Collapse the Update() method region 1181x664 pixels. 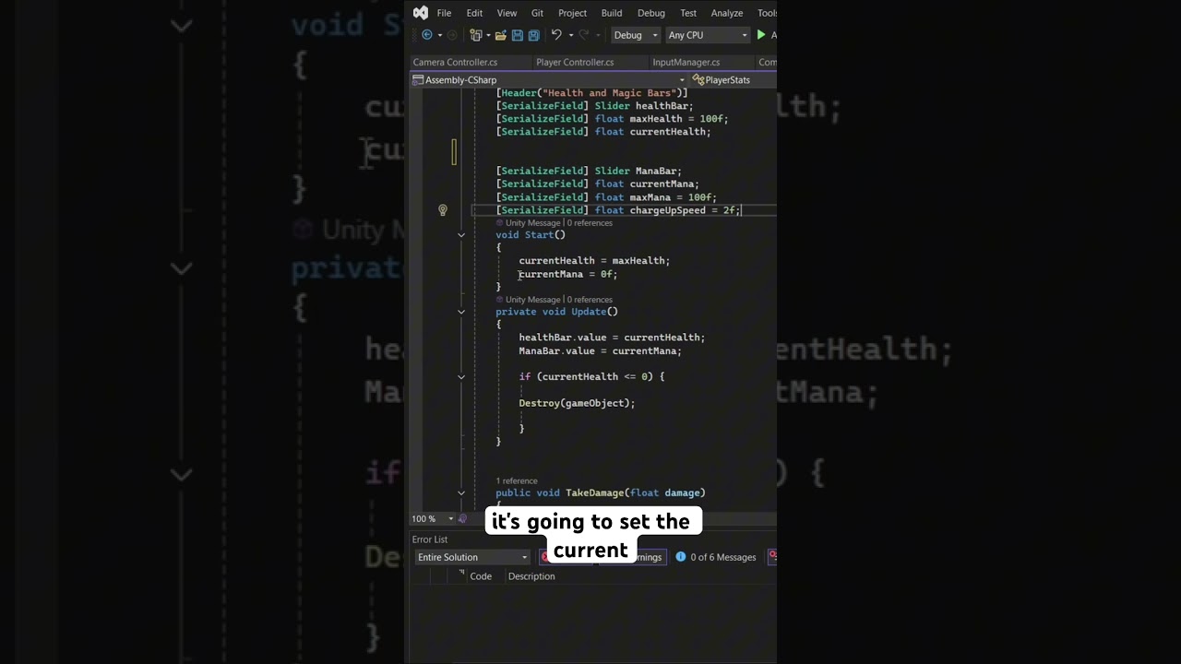coord(461,312)
